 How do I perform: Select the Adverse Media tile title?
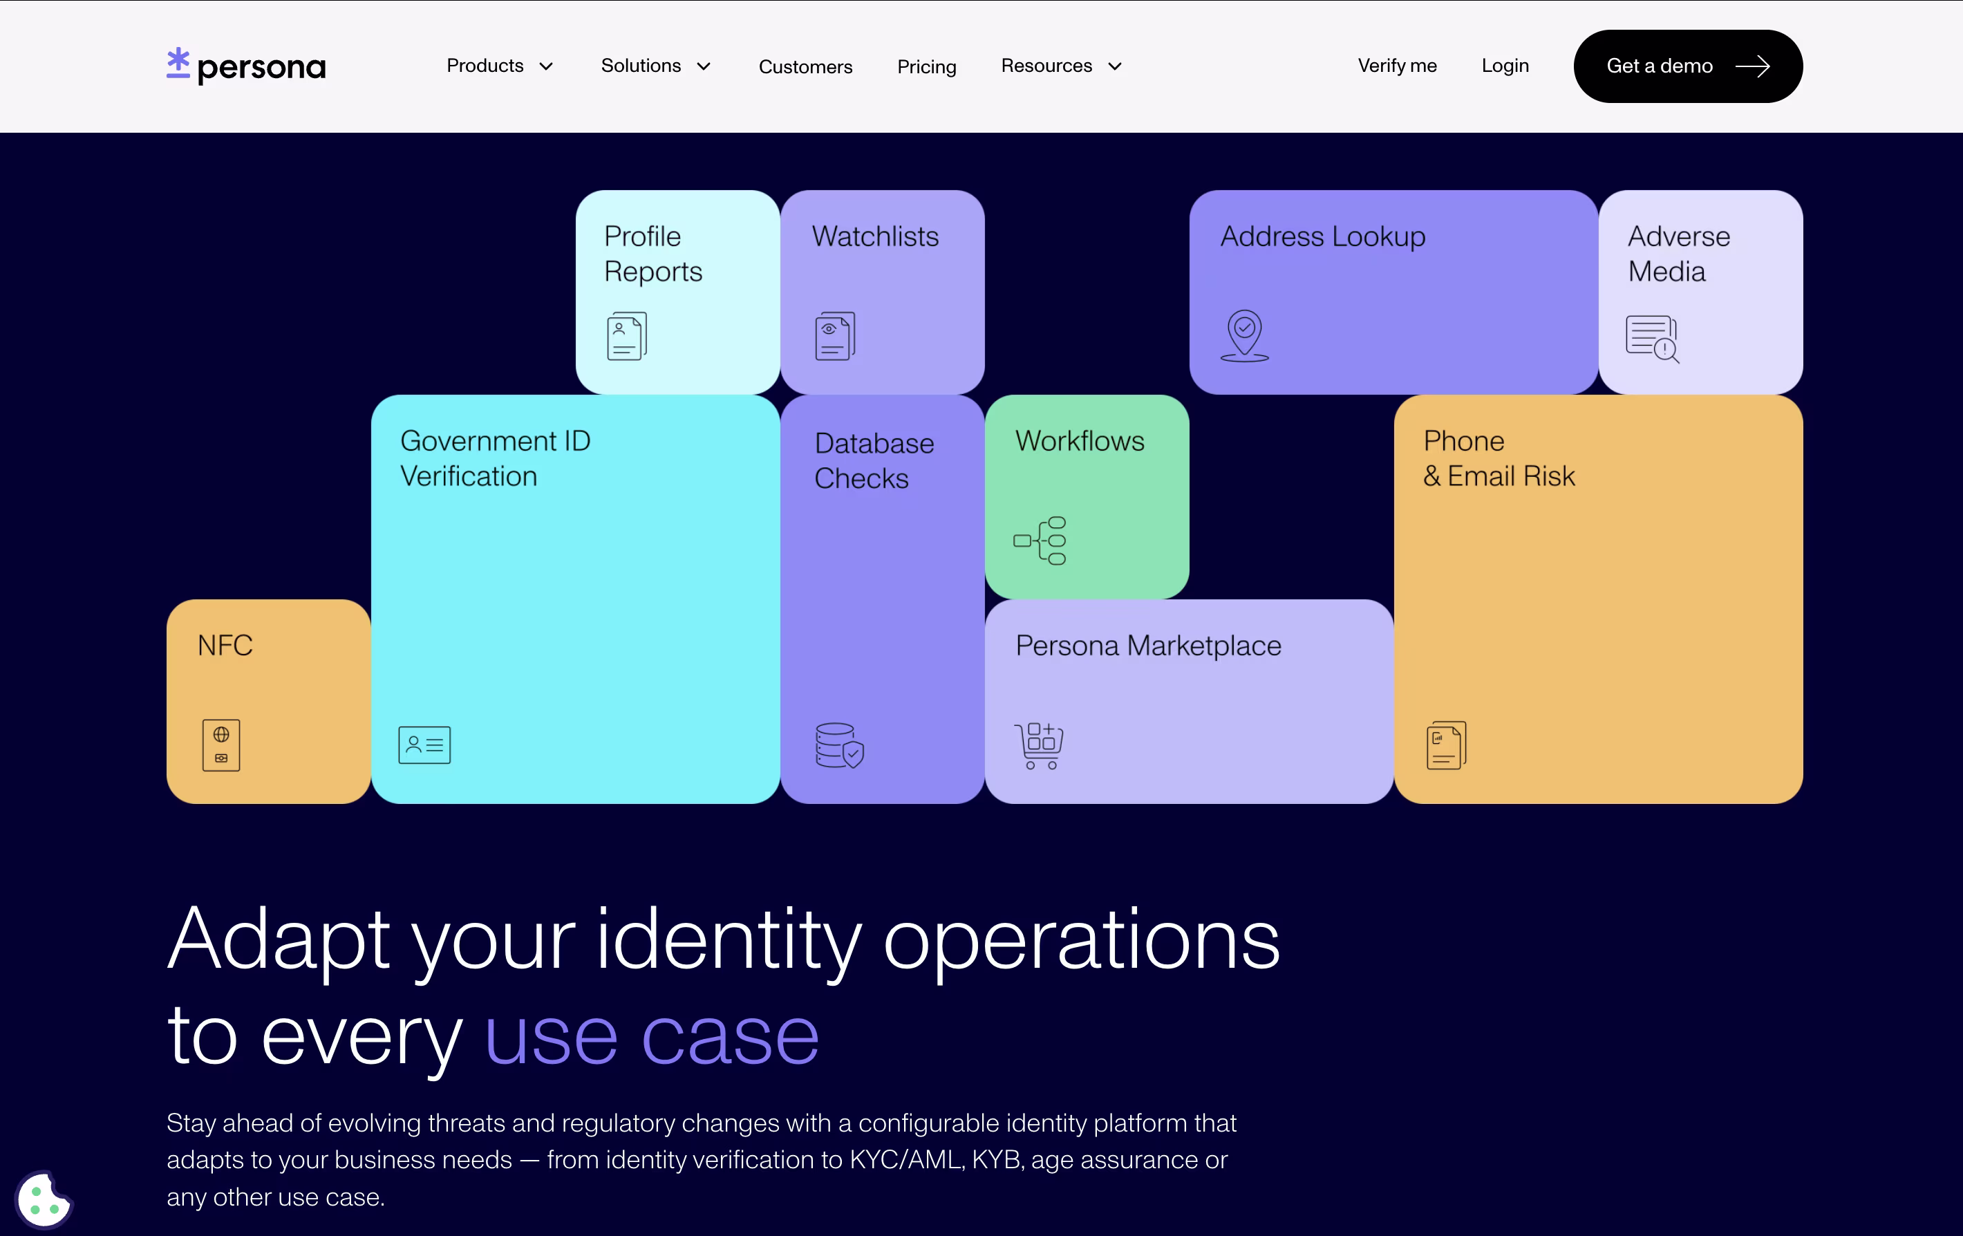pos(1678,254)
